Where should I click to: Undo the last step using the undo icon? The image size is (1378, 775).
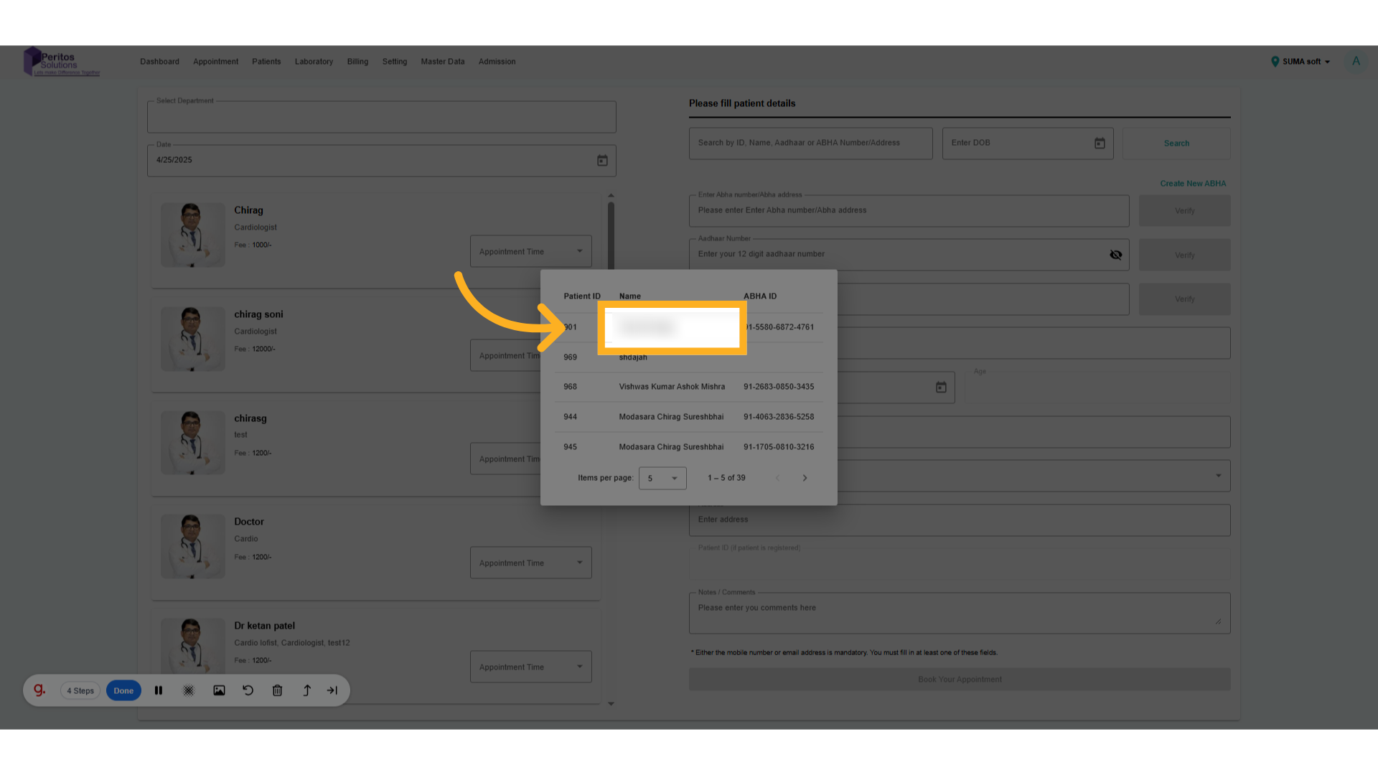point(248,690)
